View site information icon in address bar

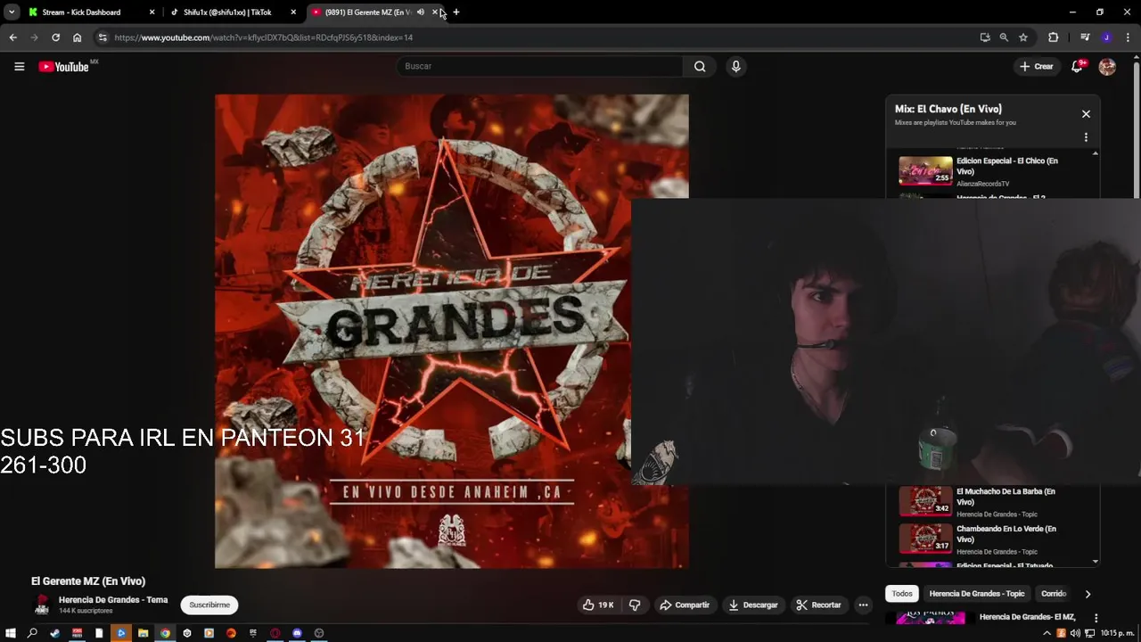(103, 37)
